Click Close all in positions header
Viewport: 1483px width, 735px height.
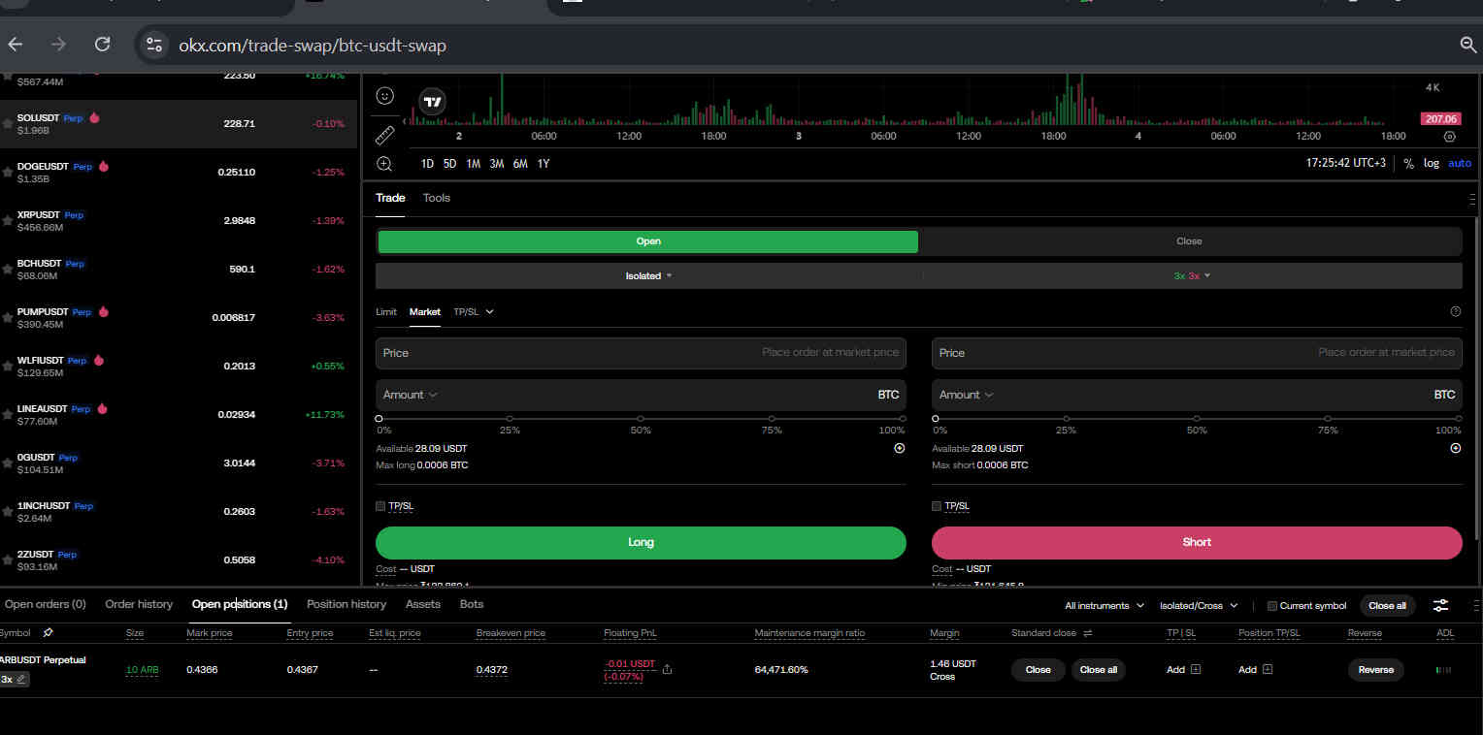click(x=1387, y=606)
